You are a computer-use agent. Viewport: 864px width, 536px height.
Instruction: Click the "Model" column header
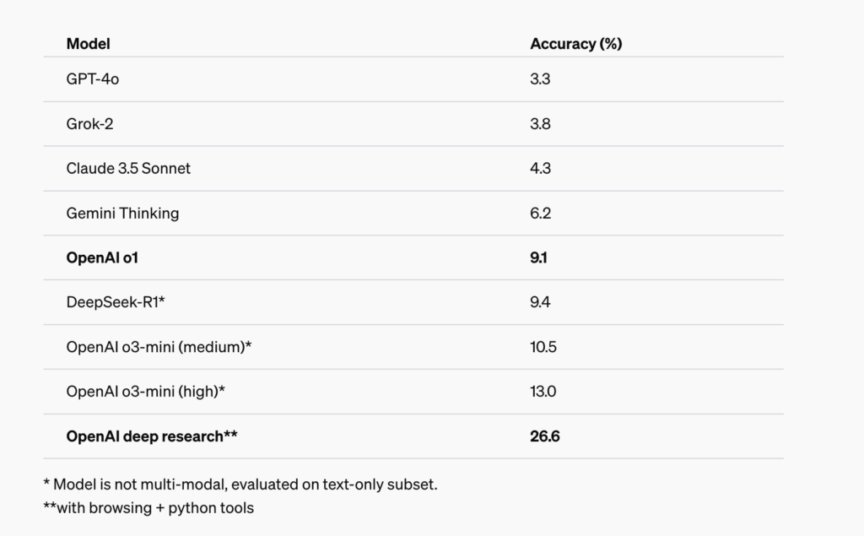pos(88,44)
